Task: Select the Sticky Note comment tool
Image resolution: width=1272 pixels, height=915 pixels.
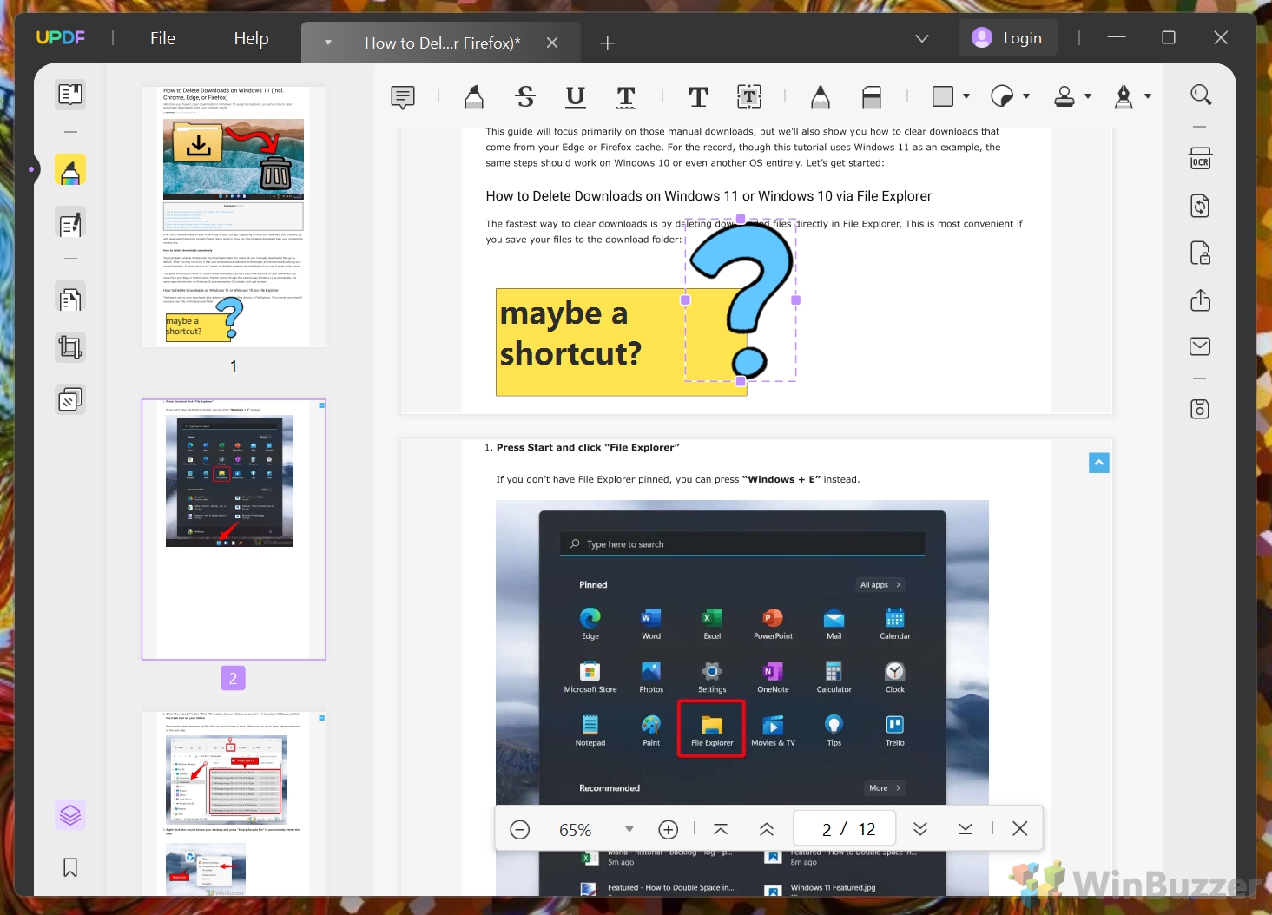Action: 403,96
